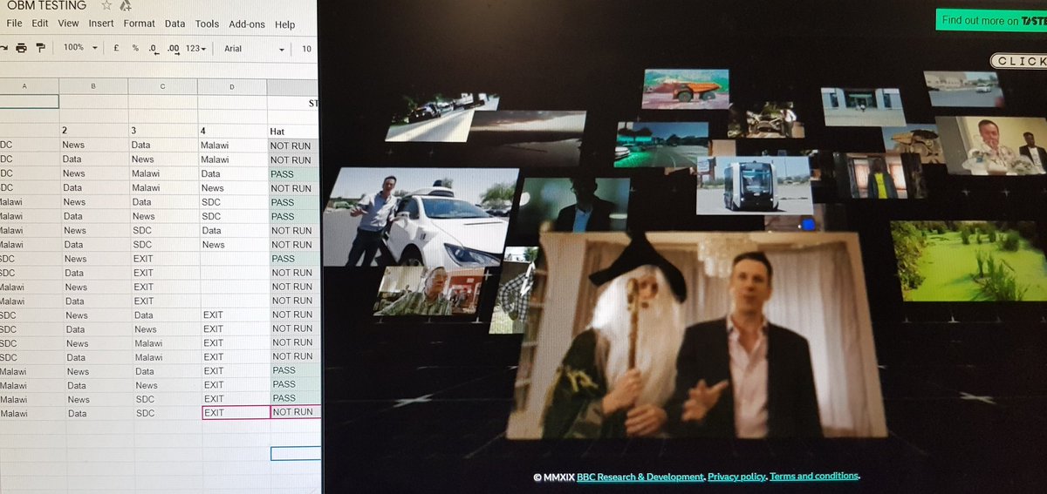Select column D header
This screenshot has width=1047, height=494.
(x=232, y=87)
